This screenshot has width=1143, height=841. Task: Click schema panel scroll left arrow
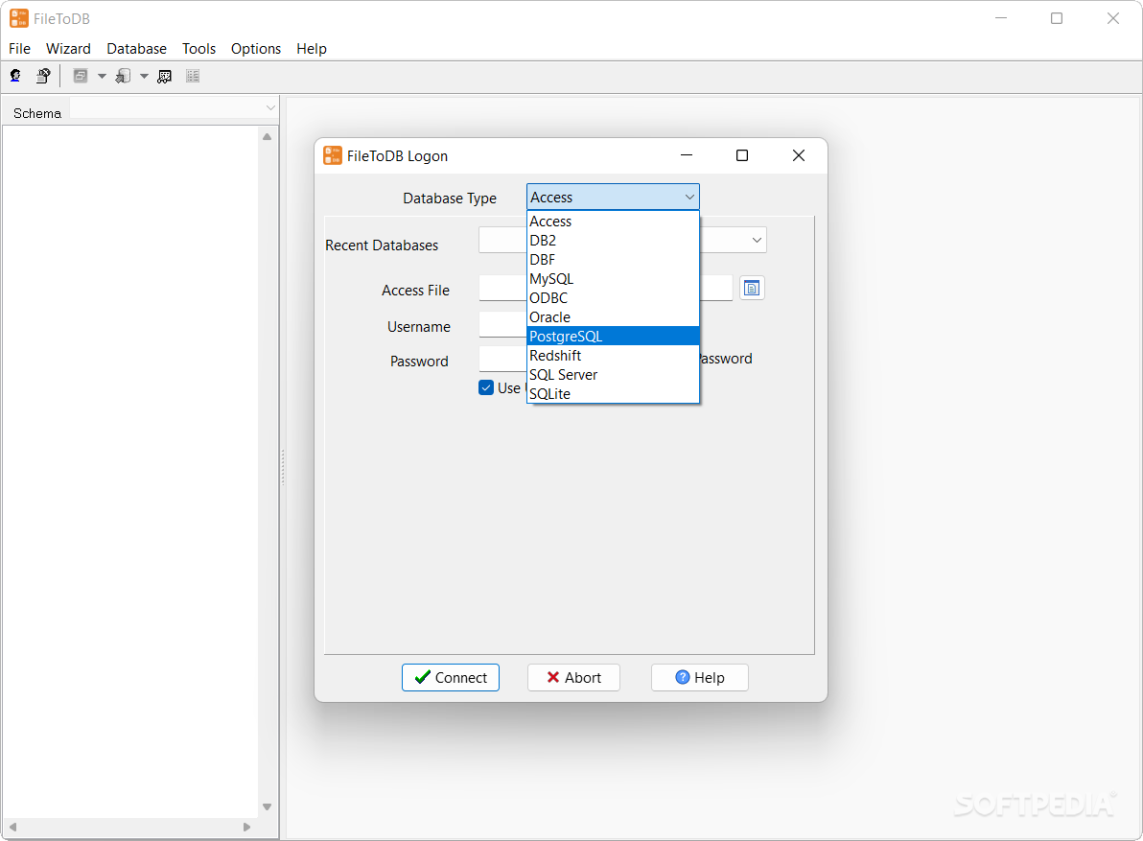12,828
